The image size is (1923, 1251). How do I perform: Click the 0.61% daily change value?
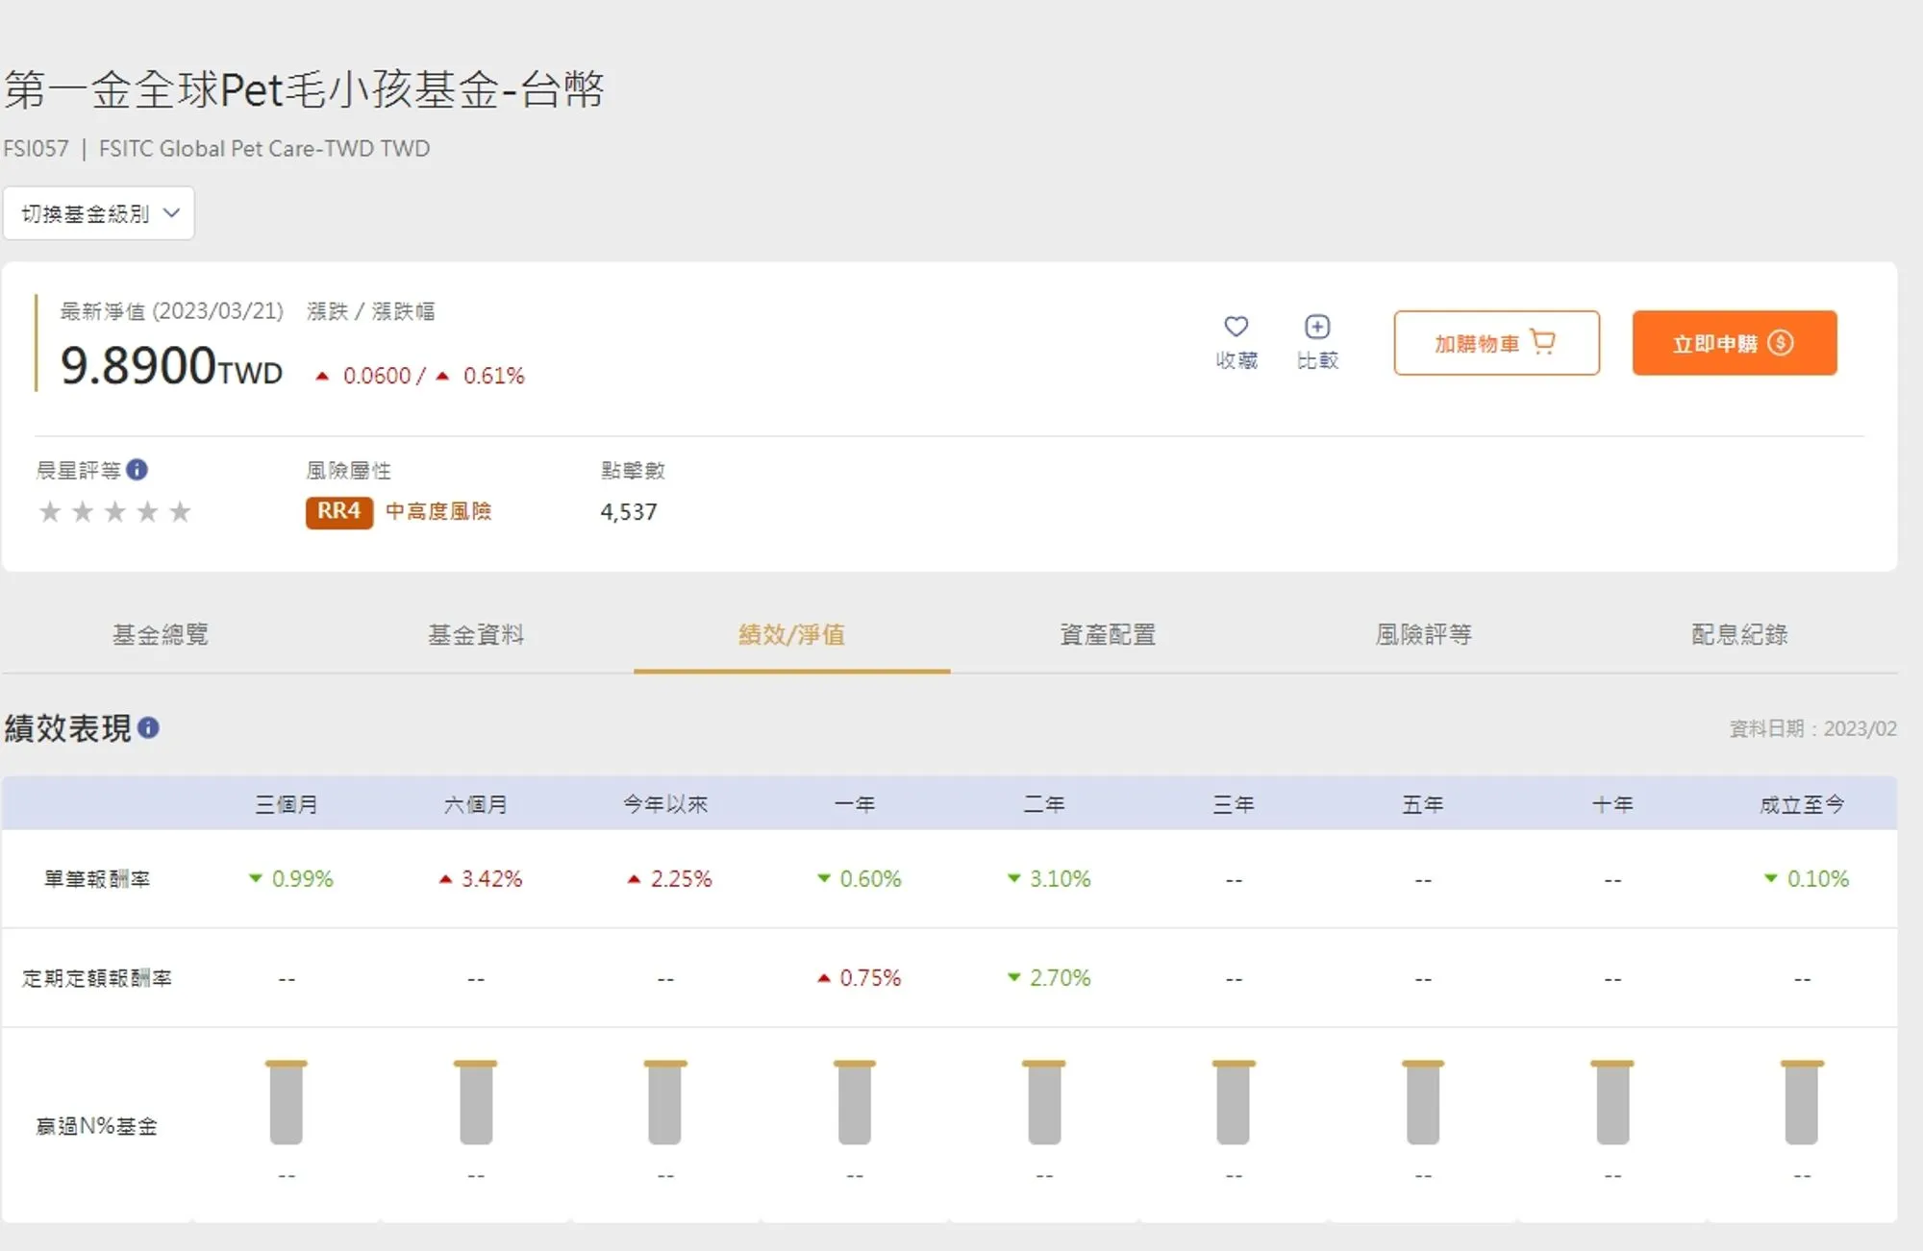click(493, 376)
